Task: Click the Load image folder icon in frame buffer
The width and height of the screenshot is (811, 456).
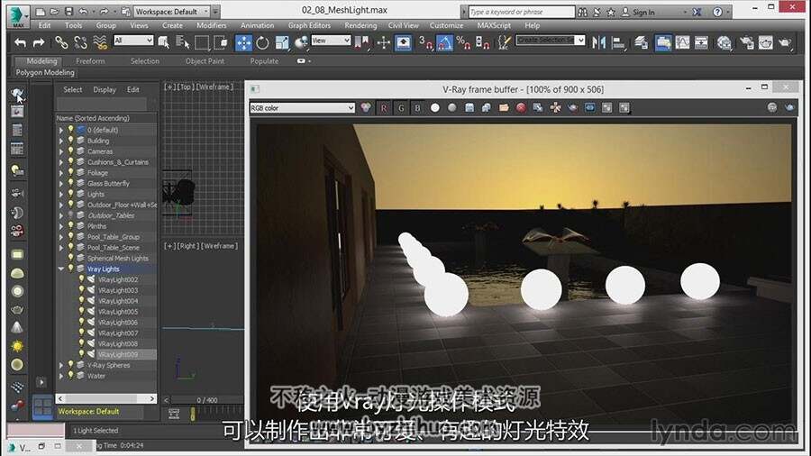Action: tap(504, 107)
